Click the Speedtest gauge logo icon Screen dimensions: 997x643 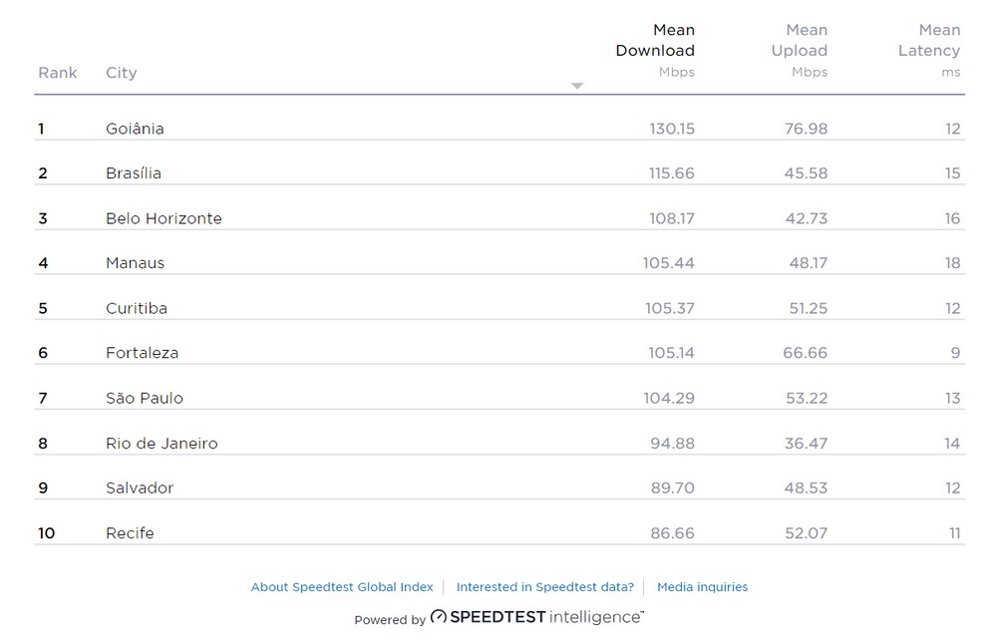(x=439, y=618)
